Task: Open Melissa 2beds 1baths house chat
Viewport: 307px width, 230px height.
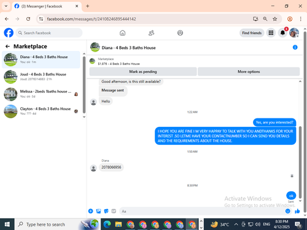Action: [41, 94]
